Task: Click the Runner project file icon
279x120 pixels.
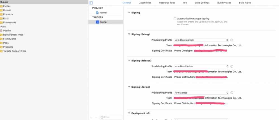Action: pos(97,13)
